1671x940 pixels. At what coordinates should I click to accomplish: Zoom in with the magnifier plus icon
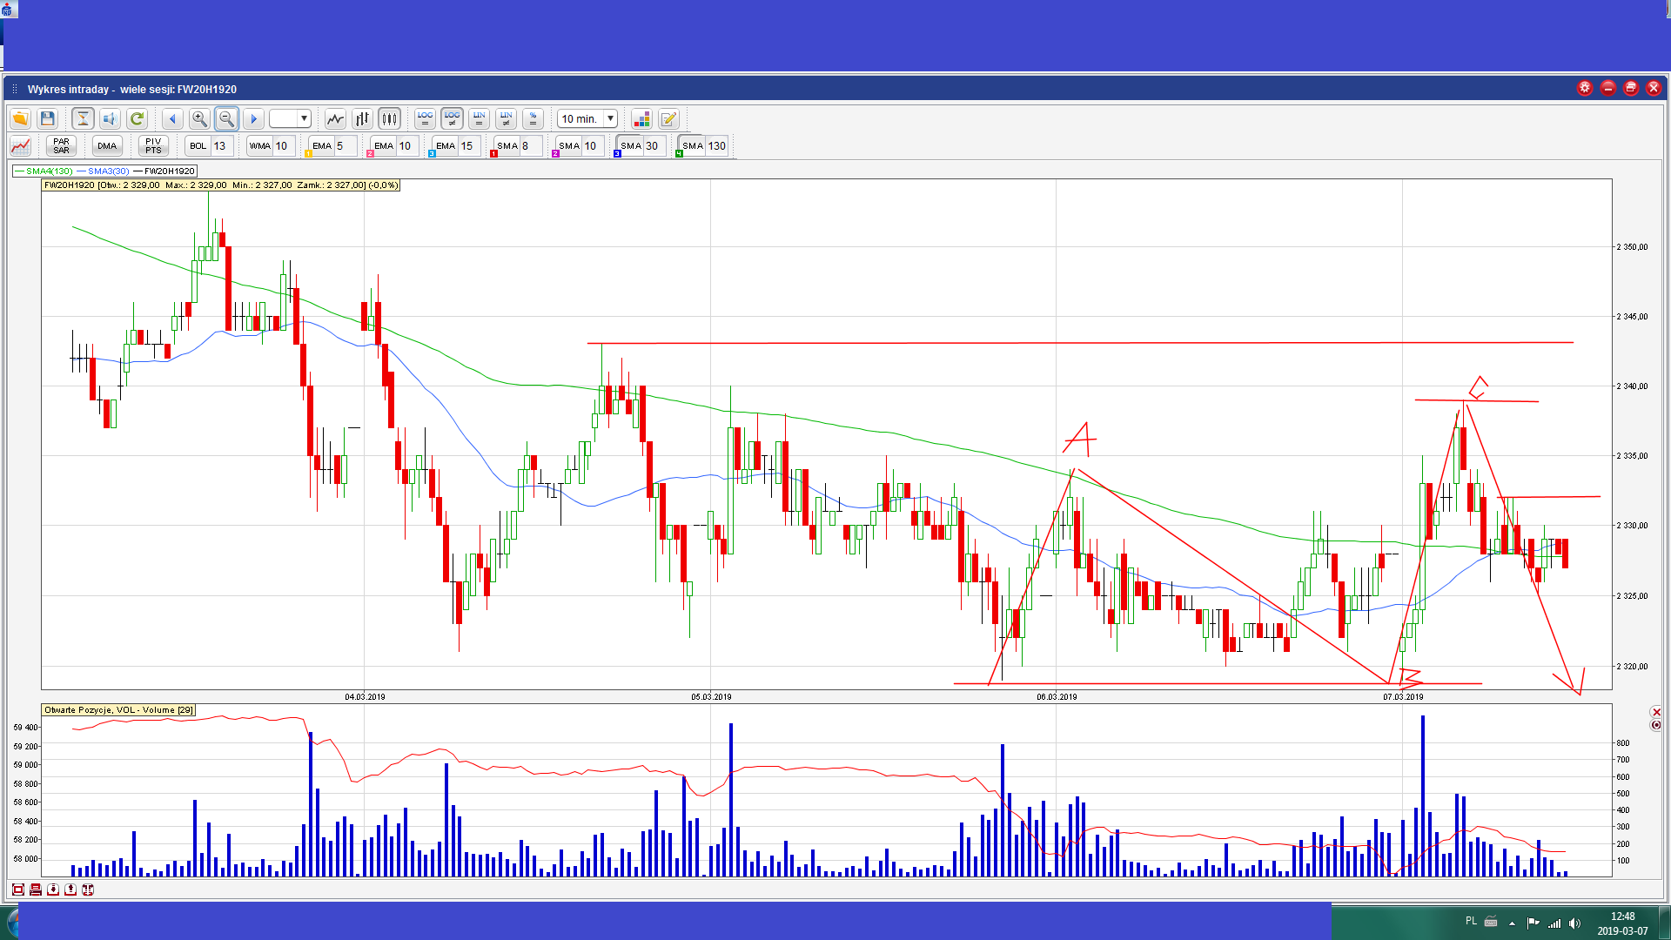(x=199, y=118)
